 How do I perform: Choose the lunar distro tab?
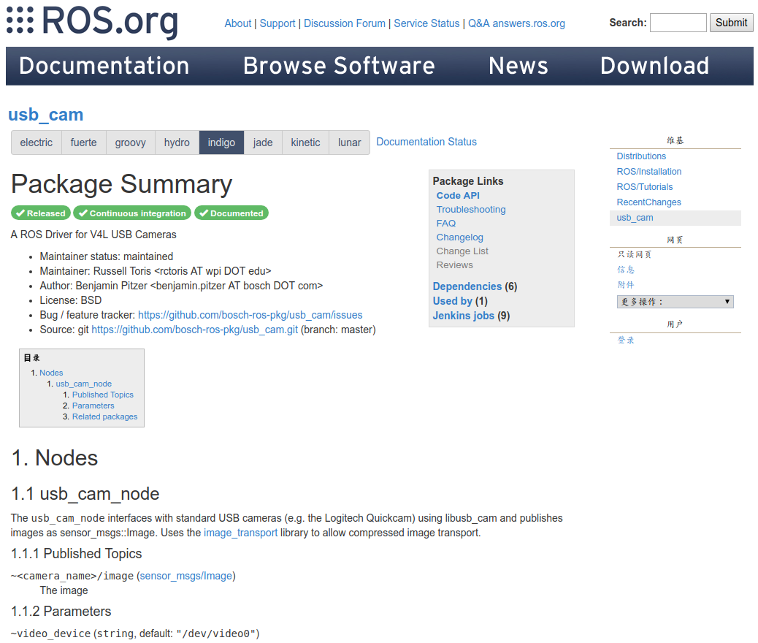[x=349, y=142]
